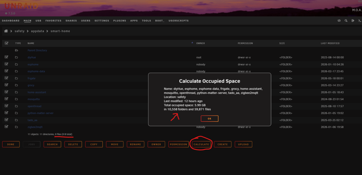The image size is (362, 175).
Task: Click the folder icon of frigate row
Action: click(16, 78)
